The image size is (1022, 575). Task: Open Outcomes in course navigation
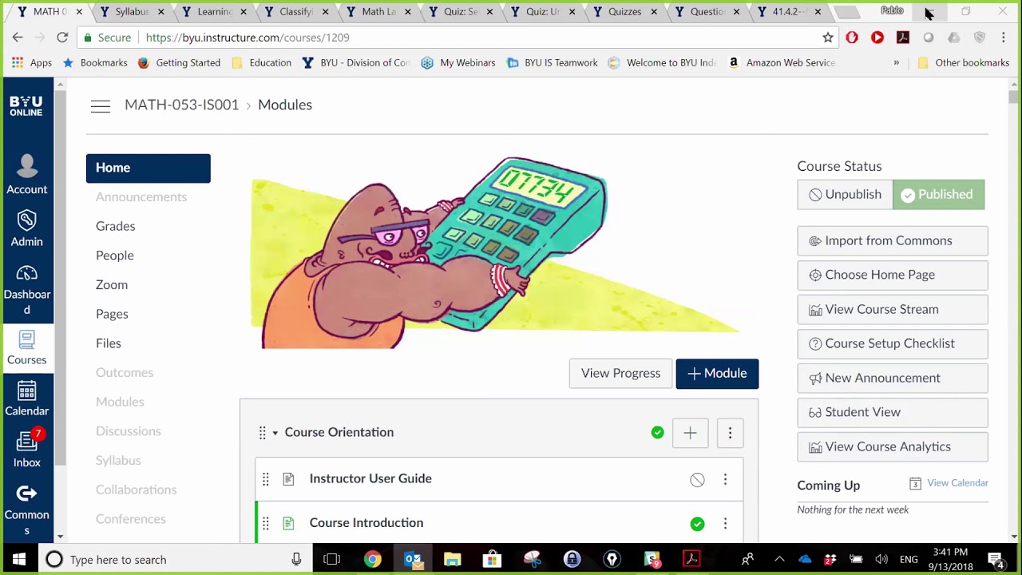125,373
